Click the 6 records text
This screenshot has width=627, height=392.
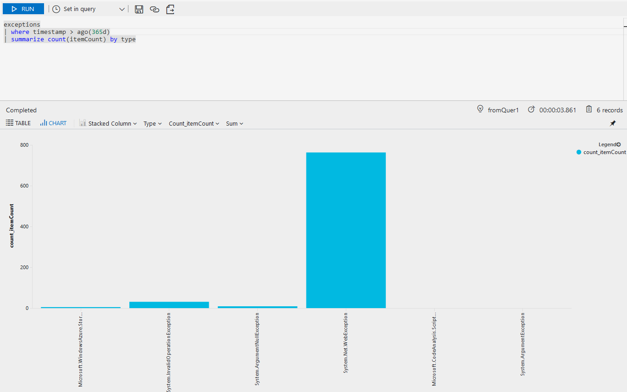610,110
